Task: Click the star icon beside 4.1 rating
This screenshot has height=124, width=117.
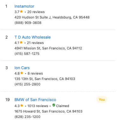Action: click(21, 42)
